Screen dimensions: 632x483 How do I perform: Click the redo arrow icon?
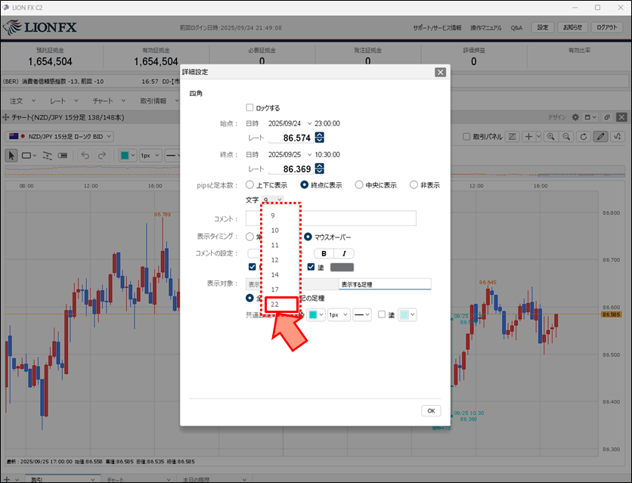pos(101,155)
